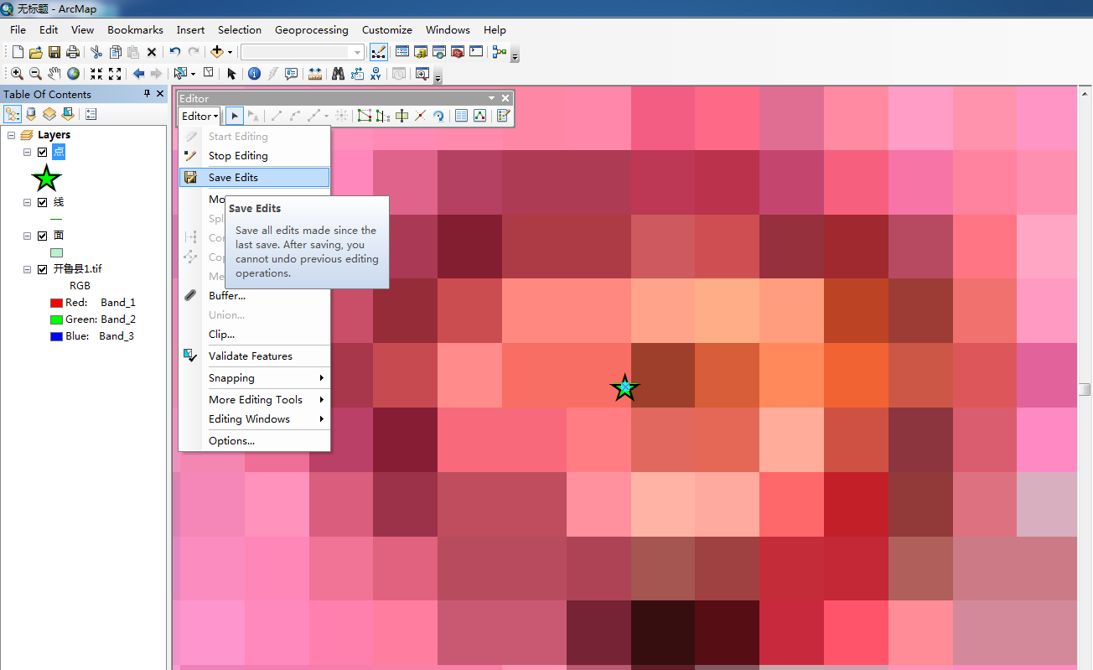This screenshot has width=1093, height=670.
Task: Click the map's vertical scrollbar thumb
Action: point(1085,391)
